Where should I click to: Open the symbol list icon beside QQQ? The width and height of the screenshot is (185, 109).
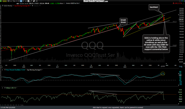pyautogui.click(x=8, y=1)
